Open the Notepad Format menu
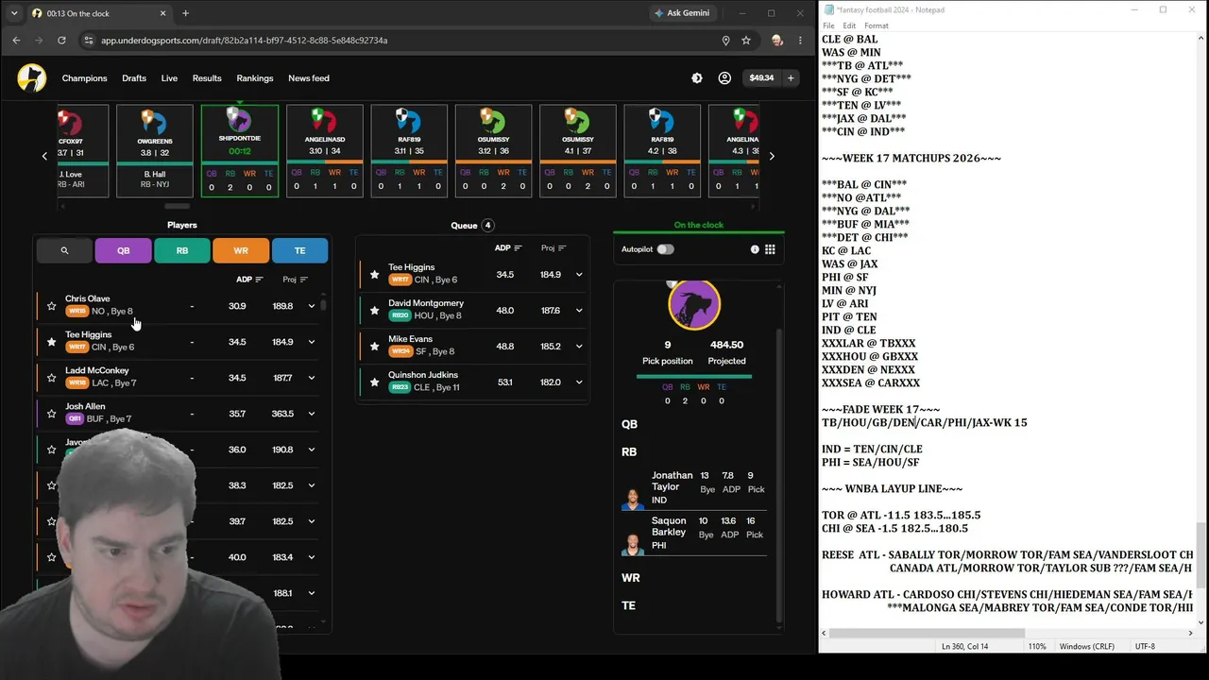 (x=877, y=25)
